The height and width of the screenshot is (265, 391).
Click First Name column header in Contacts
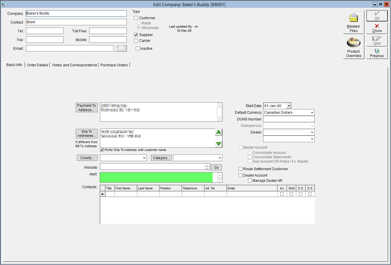(x=126, y=188)
